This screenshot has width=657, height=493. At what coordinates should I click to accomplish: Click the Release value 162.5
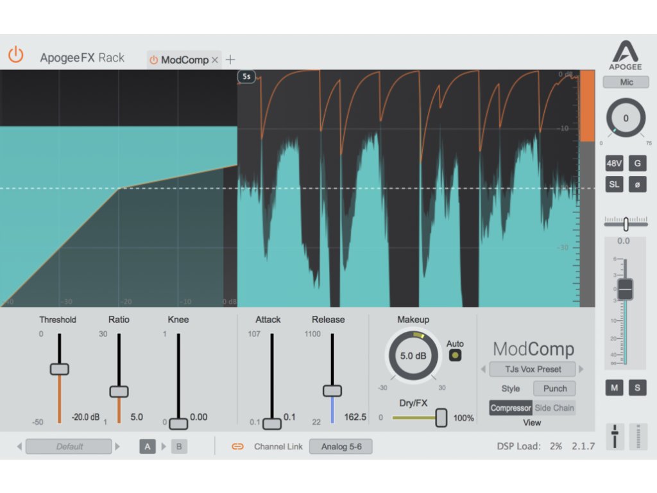(x=355, y=417)
